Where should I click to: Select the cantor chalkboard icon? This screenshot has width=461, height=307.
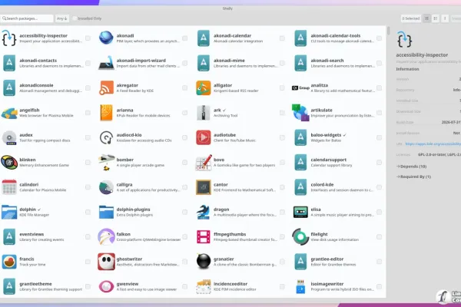[204, 187]
